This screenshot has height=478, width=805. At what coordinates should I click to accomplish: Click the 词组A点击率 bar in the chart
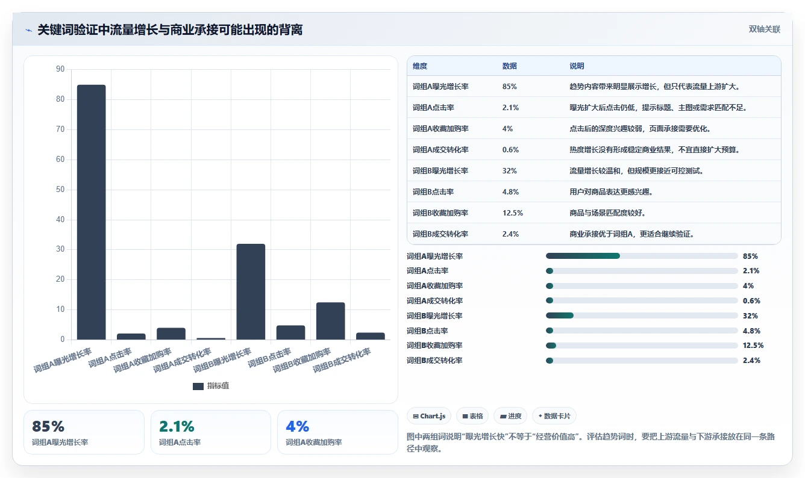[131, 337]
